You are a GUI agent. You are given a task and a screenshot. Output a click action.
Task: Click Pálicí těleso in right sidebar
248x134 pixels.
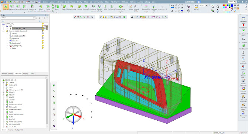[x=243, y=26]
